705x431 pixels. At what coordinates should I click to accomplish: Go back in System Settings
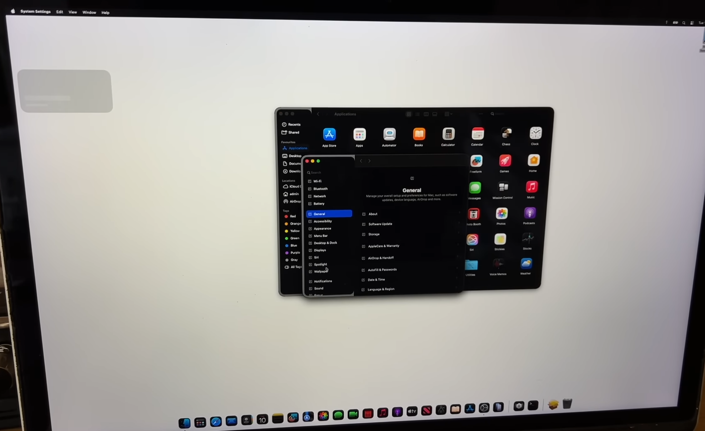click(x=361, y=161)
